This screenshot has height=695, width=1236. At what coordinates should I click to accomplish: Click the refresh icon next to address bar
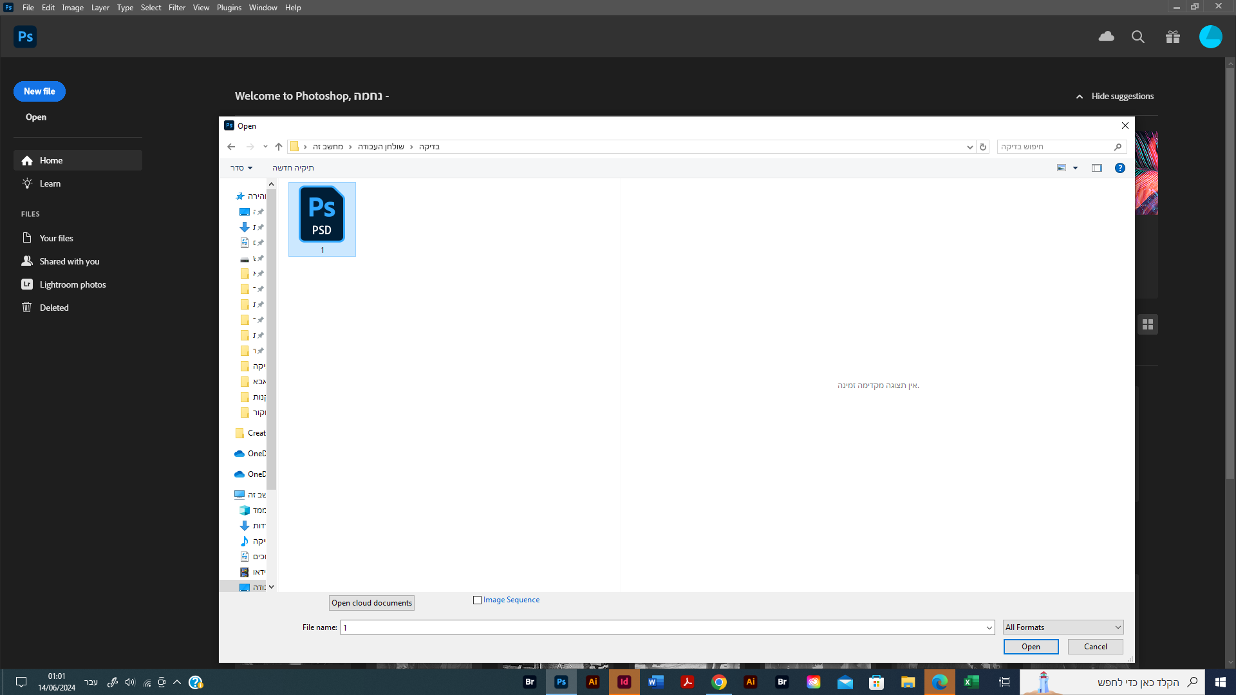click(983, 147)
